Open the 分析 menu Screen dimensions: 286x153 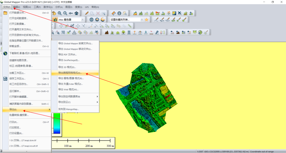[59, 7]
